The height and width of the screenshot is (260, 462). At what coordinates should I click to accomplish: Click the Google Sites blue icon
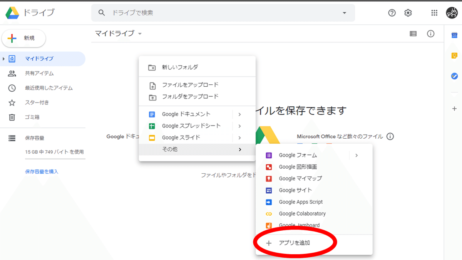tap(269, 190)
